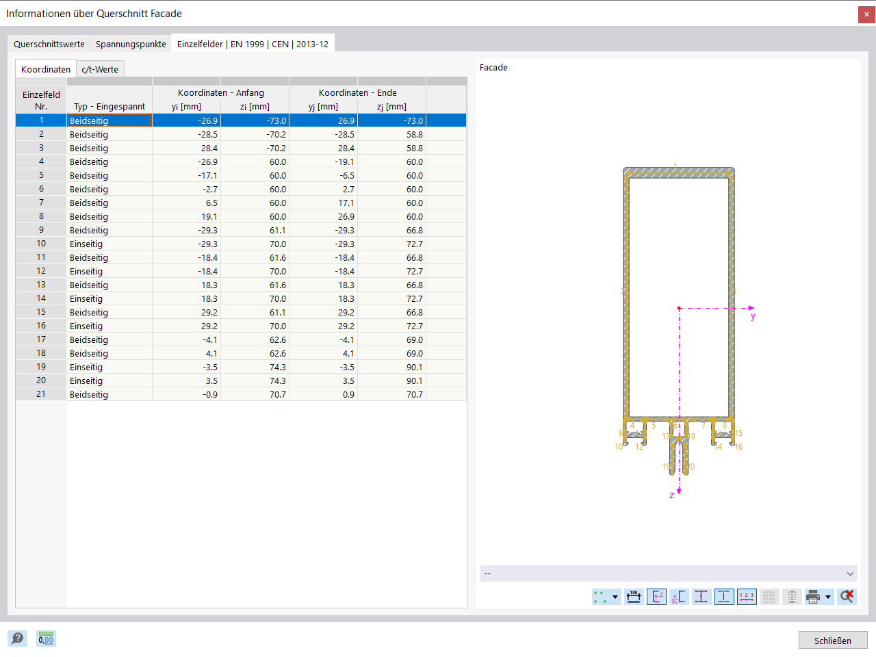Click the stress points display icon
The image size is (876, 657).
601,597
